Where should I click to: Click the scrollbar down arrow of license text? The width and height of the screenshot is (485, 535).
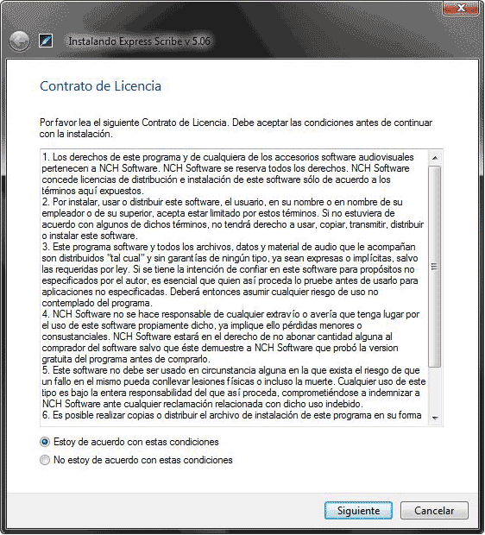pos(435,419)
